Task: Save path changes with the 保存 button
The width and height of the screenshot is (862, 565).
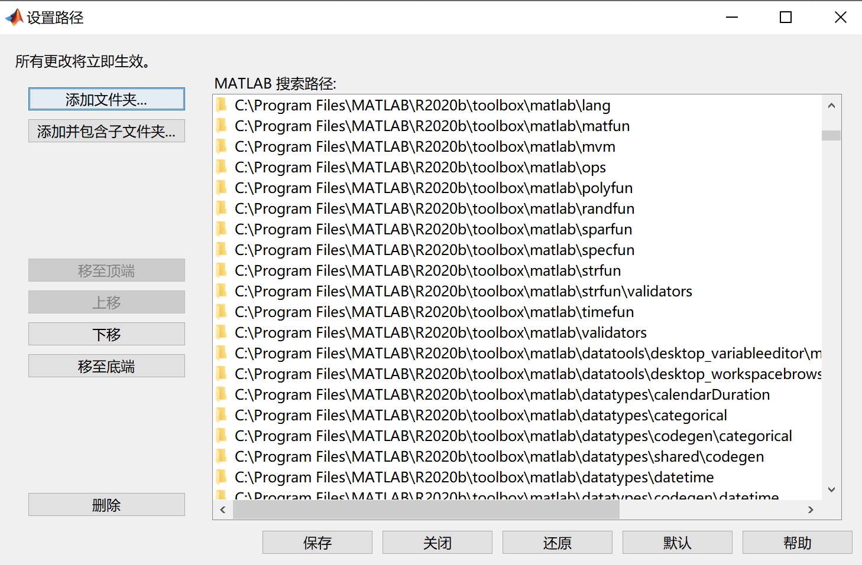Action: [x=317, y=542]
